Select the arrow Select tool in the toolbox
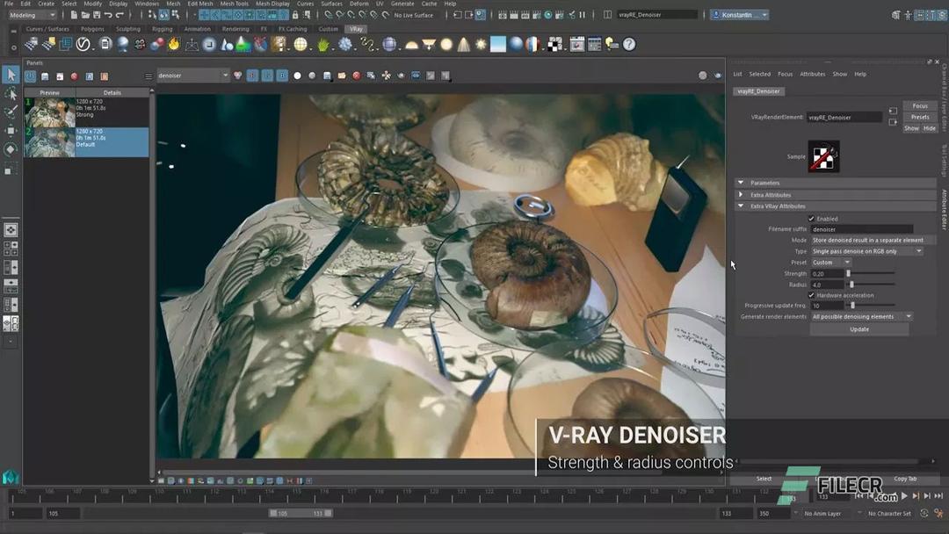949x534 pixels. click(11, 75)
